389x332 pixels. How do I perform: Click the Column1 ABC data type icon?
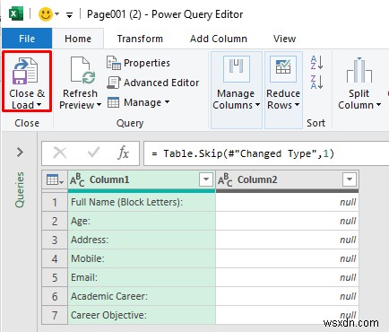click(x=77, y=179)
